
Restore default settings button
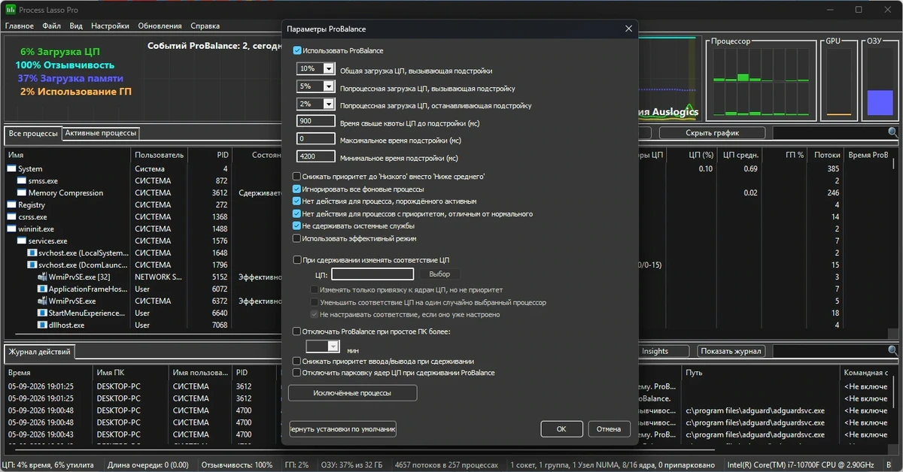click(x=342, y=429)
